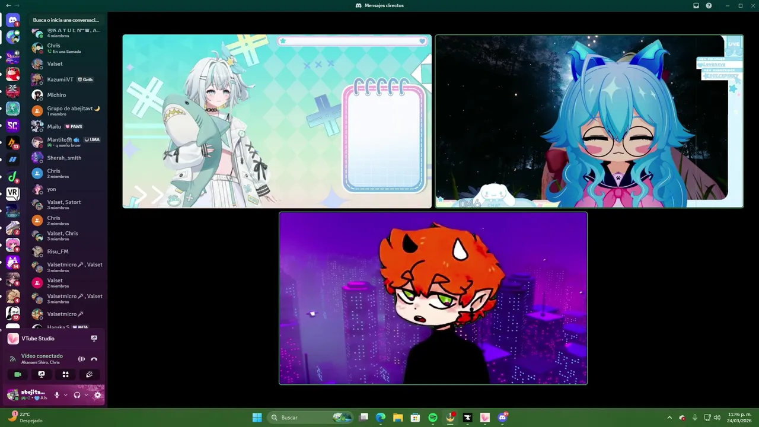
Task: Open the activities launcher button
Action: [65, 374]
